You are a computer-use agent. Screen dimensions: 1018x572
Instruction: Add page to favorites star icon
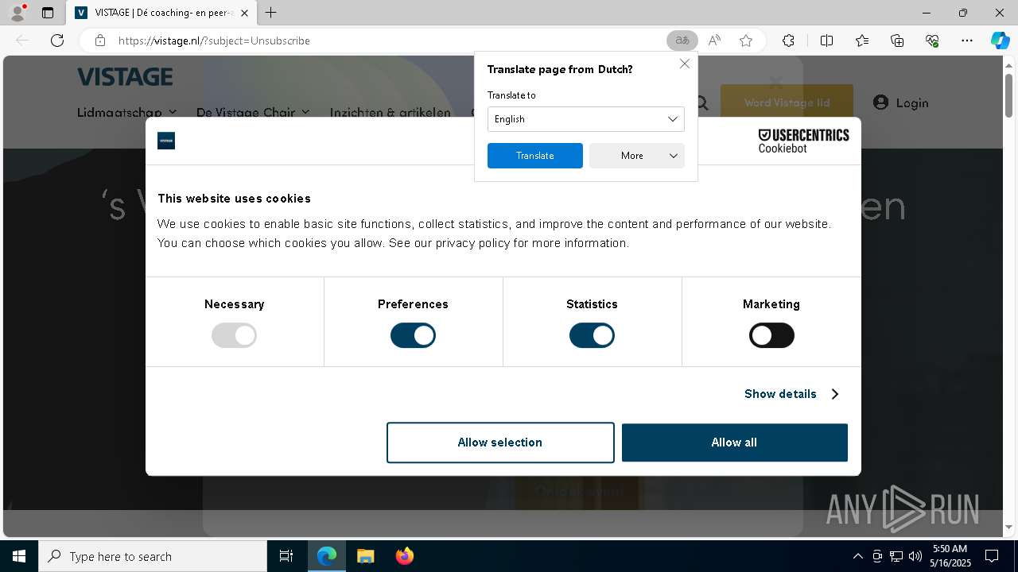(x=746, y=41)
